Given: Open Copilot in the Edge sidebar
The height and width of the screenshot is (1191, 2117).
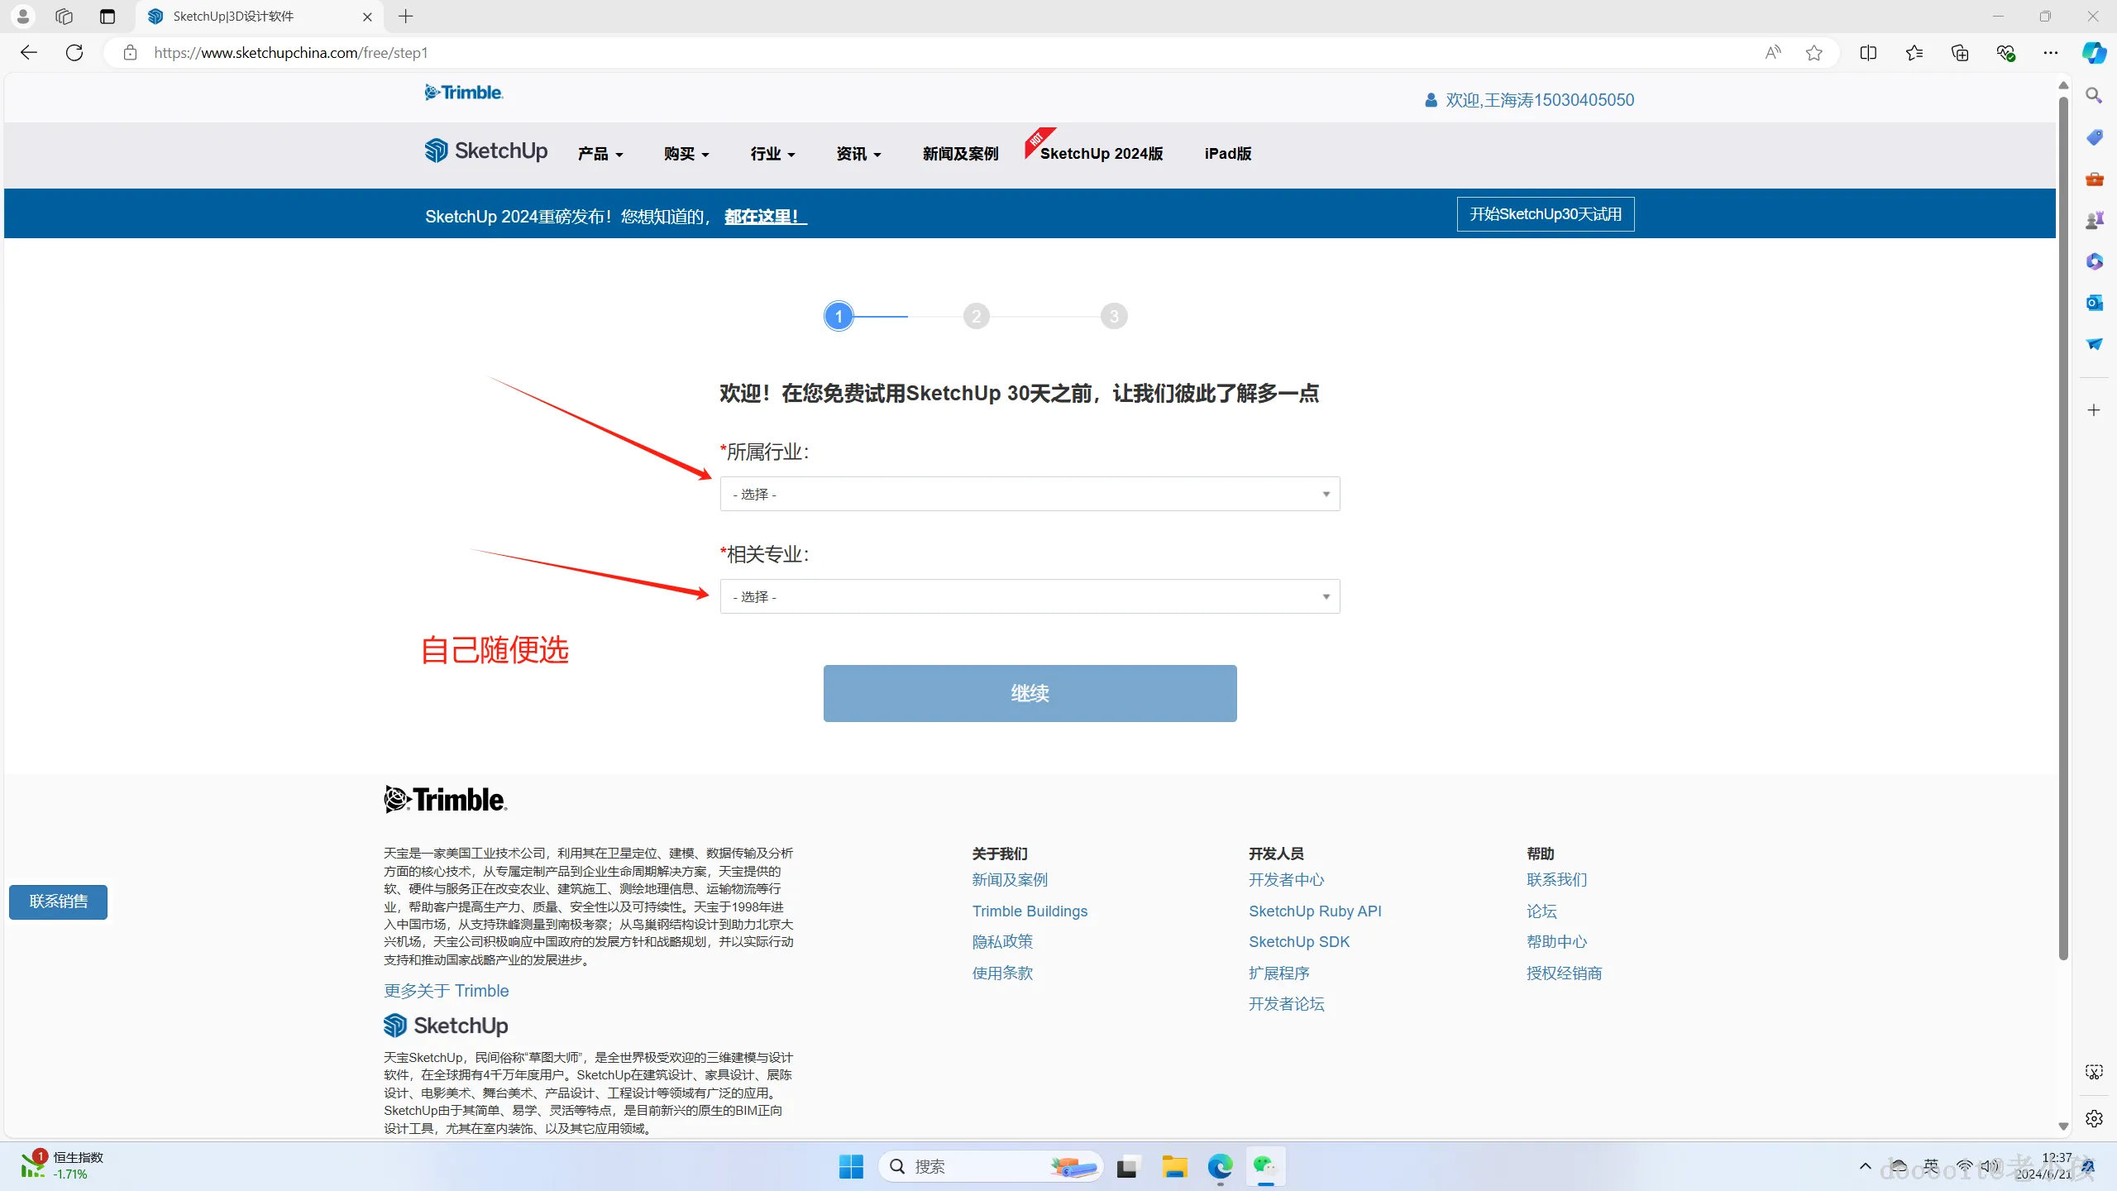Looking at the screenshot, I should pos(2095,52).
